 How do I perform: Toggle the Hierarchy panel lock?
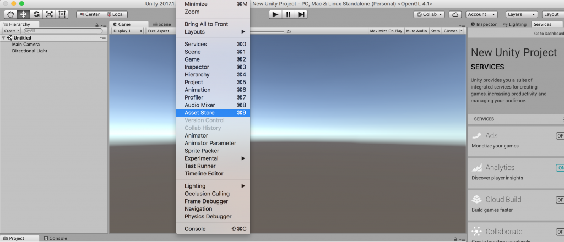click(x=97, y=25)
